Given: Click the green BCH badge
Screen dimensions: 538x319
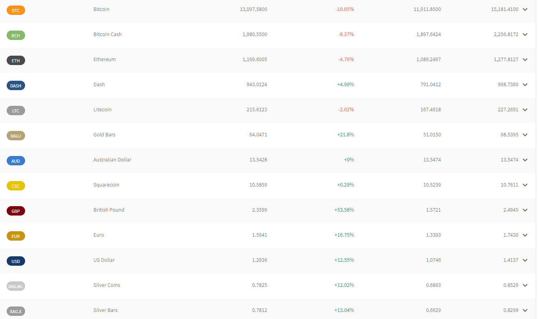Looking at the screenshot, I should pyautogui.click(x=16, y=35).
